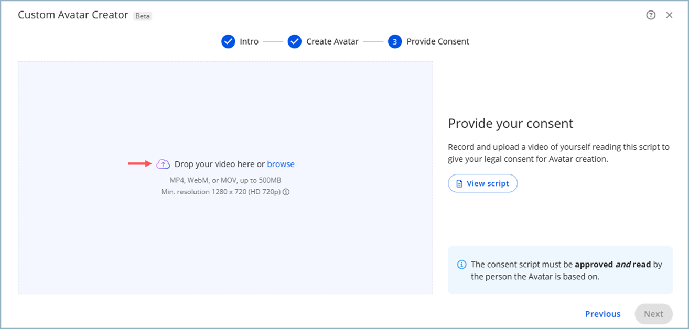Click the disabled Next button
This screenshot has width=689, height=329.
click(x=653, y=314)
